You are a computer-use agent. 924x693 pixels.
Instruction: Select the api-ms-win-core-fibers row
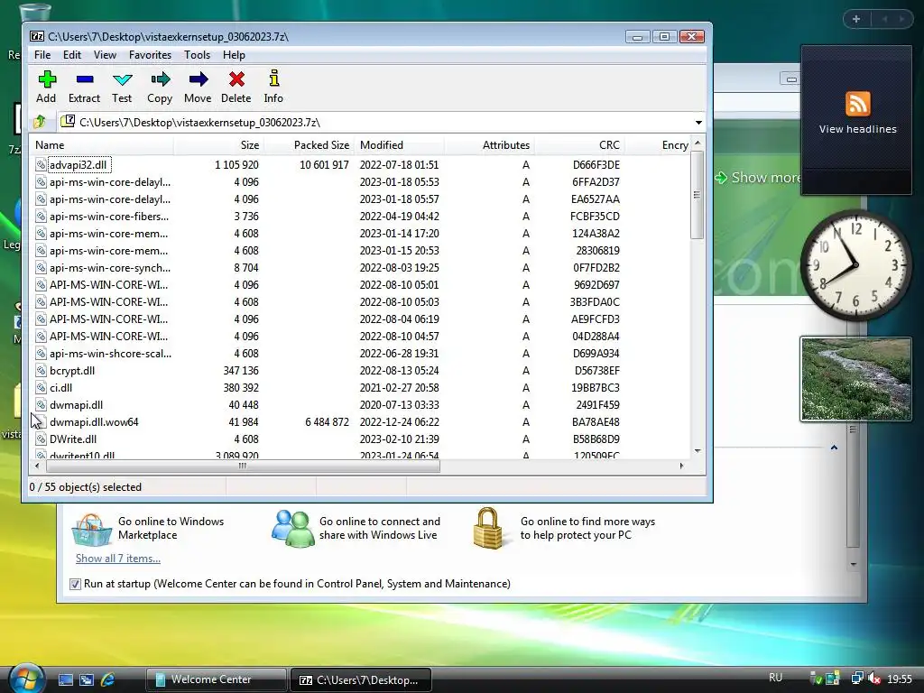click(361, 217)
